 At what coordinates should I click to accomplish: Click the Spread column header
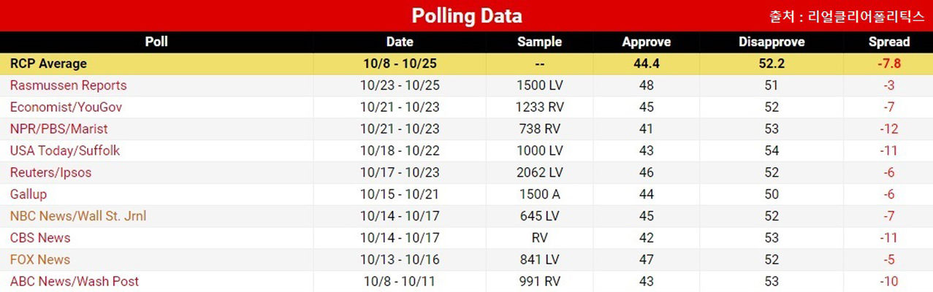(x=889, y=42)
